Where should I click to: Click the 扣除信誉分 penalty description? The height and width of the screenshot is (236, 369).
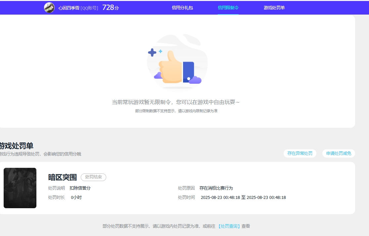[x=80, y=188]
